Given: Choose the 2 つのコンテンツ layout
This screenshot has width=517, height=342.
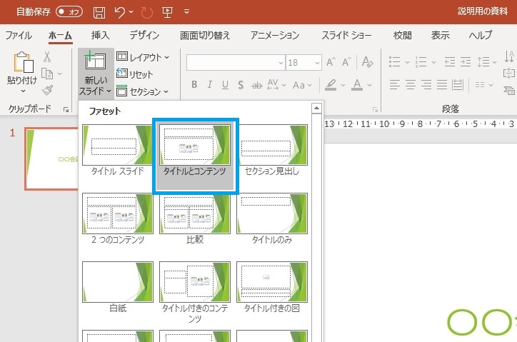Looking at the screenshot, I should [117, 213].
